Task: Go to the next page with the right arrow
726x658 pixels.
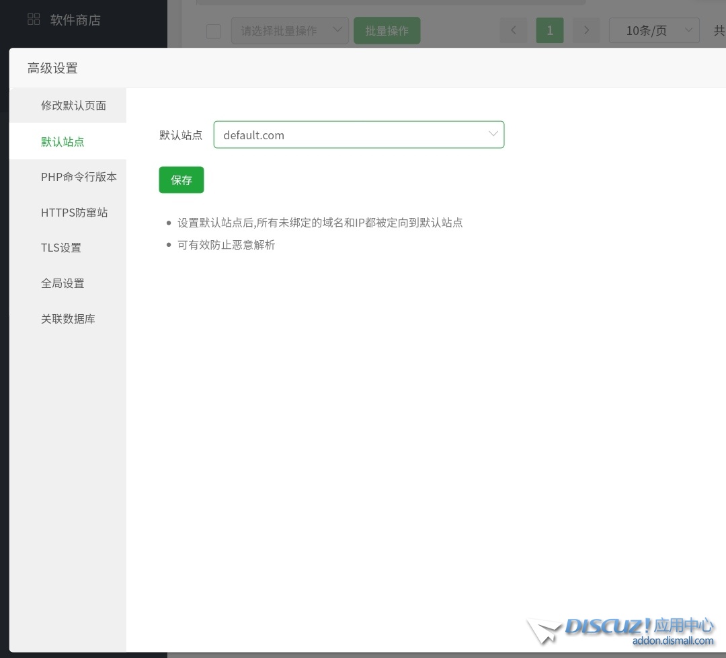Action: click(586, 30)
